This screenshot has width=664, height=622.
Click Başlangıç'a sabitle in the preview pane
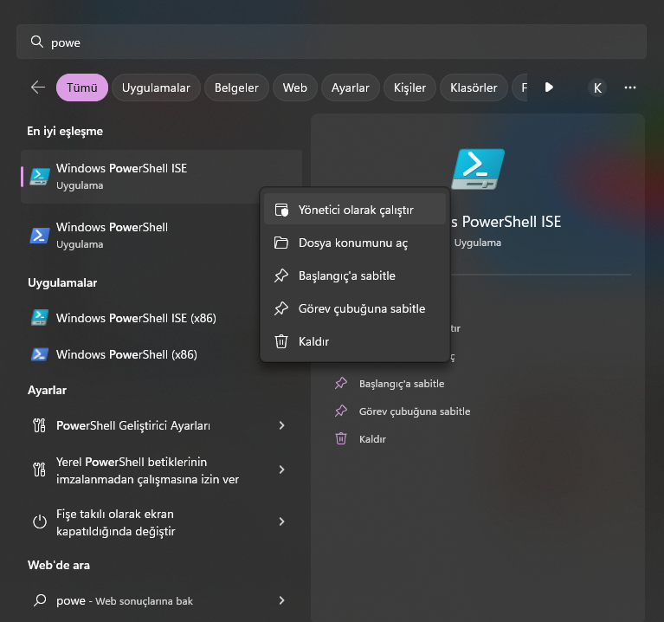(x=402, y=384)
